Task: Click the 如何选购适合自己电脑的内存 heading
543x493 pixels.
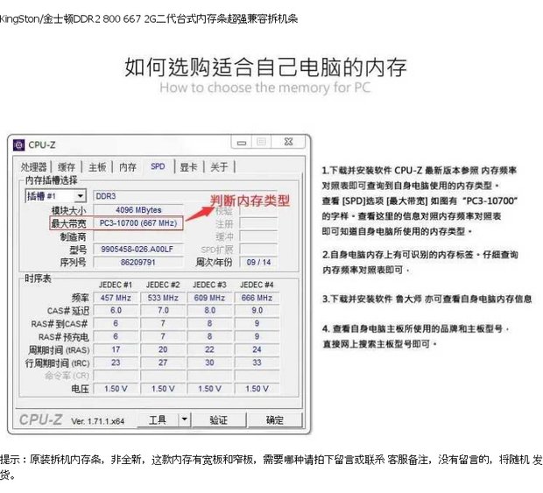Action: 265,67
